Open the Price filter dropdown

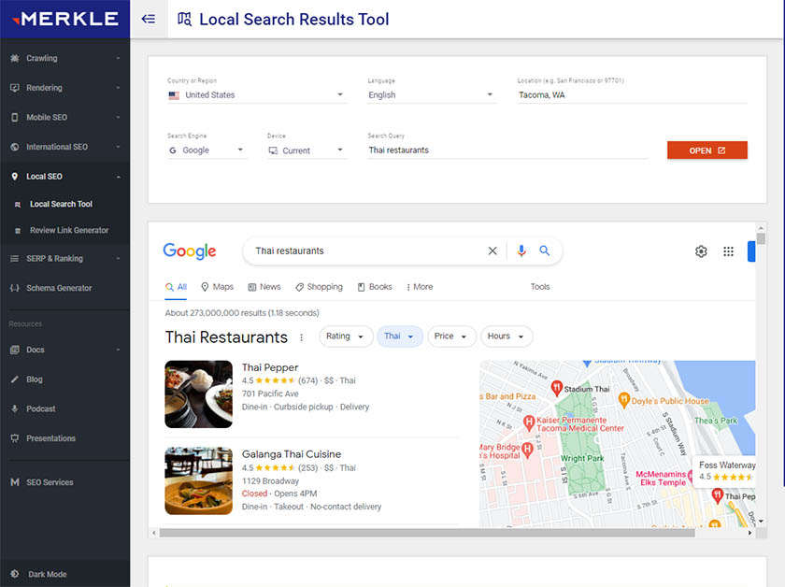point(450,336)
